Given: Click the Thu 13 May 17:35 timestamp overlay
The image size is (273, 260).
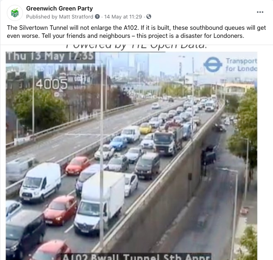Looking at the screenshot, I should [x=51, y=57].
